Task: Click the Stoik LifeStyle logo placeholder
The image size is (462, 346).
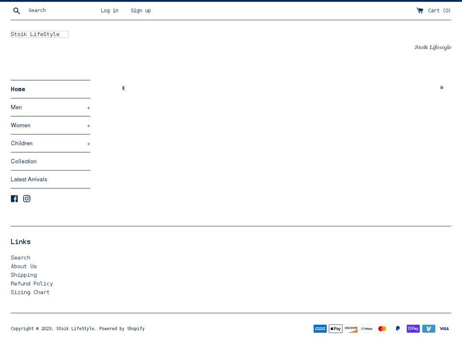Action: coord(39,34)
